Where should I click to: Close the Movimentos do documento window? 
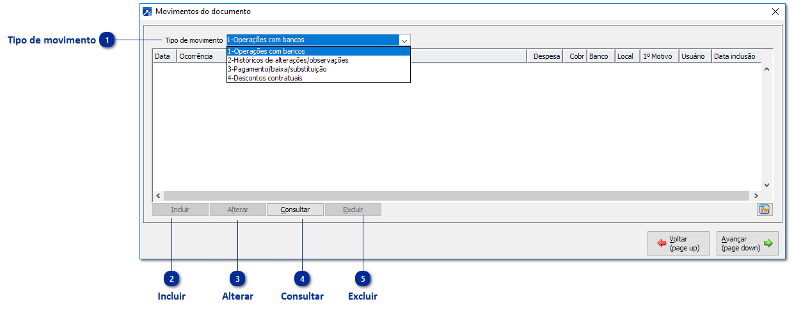pos(775,11)
